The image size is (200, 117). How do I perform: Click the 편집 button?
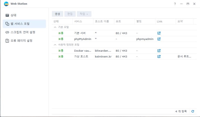[x=70, y=14]
